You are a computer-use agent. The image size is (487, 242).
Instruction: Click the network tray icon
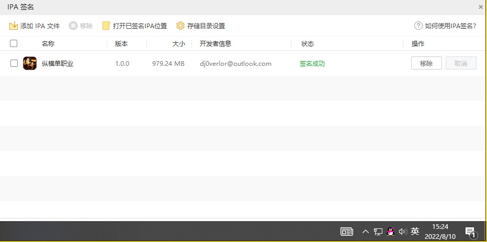tap(378, 232)
